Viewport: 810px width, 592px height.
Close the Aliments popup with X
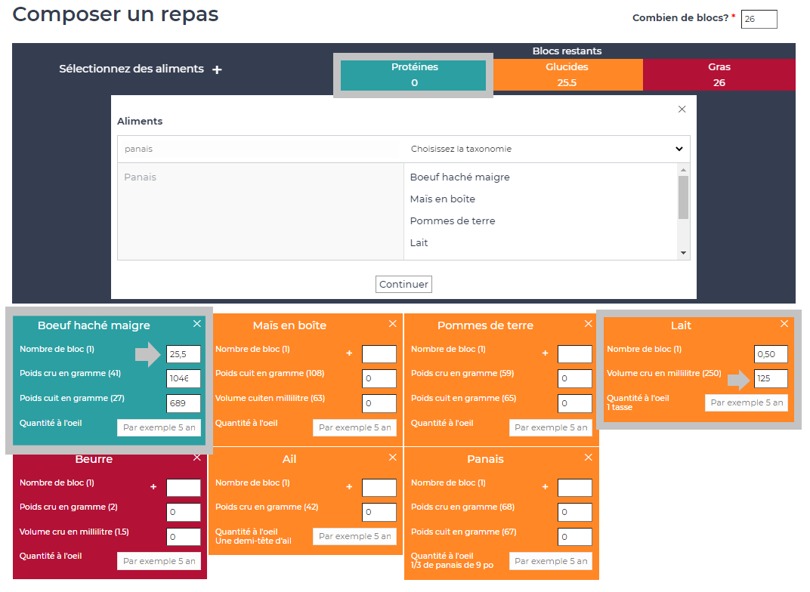click(682, 109)
